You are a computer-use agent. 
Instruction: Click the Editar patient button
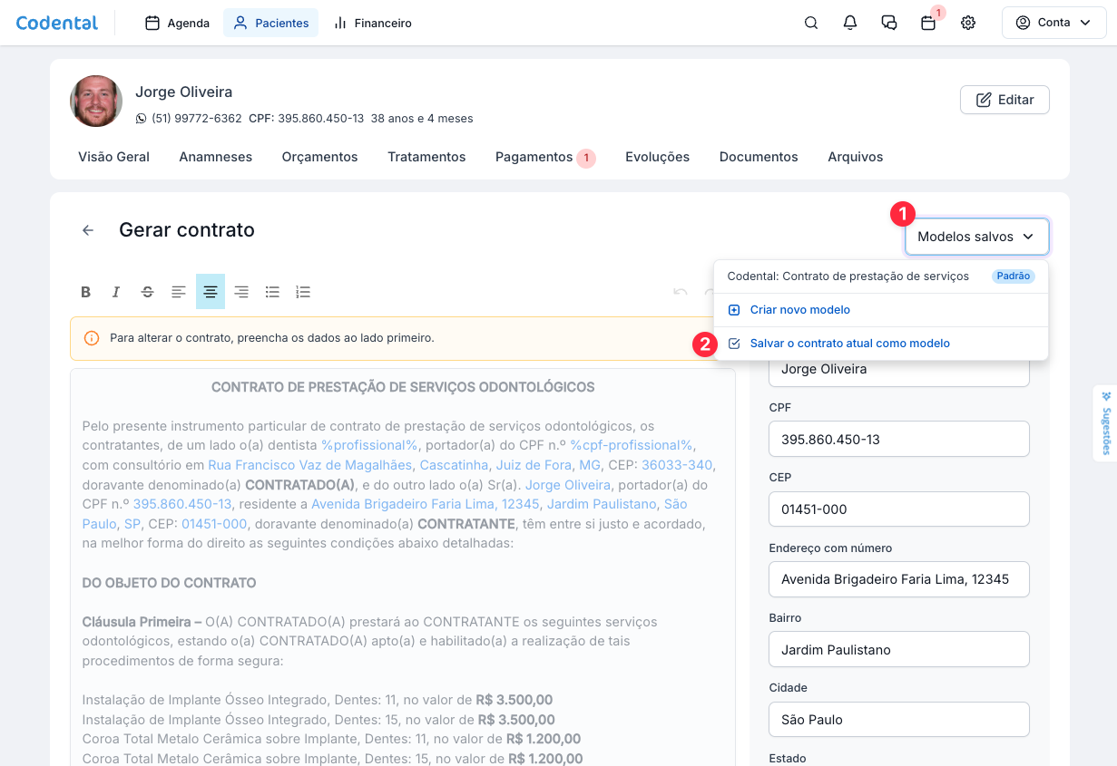[1004, 100]
